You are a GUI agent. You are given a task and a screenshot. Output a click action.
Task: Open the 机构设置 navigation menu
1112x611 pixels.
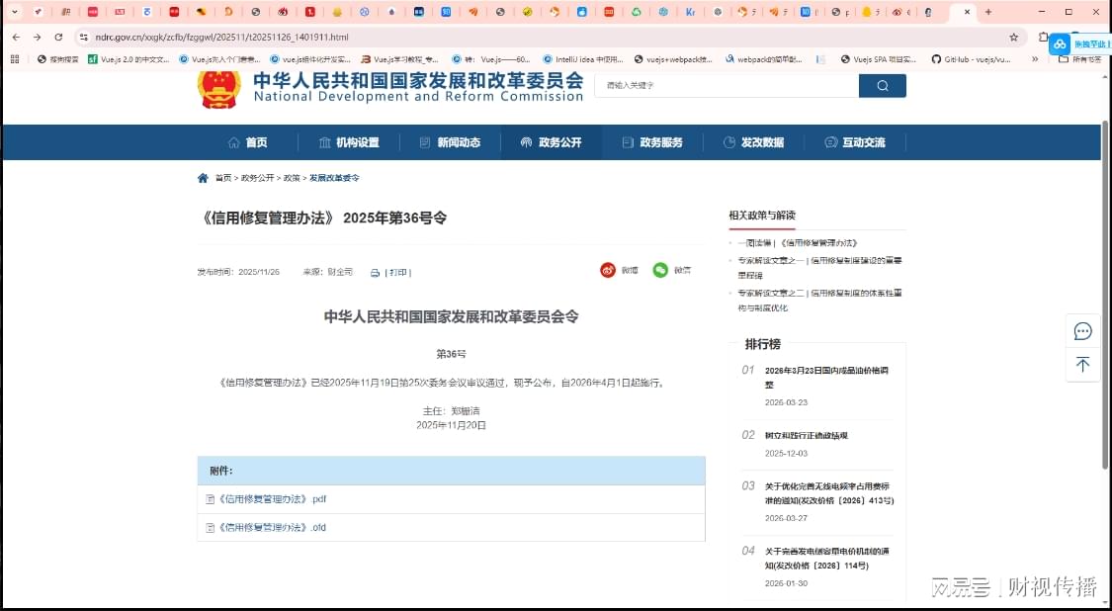coord(349,142)
